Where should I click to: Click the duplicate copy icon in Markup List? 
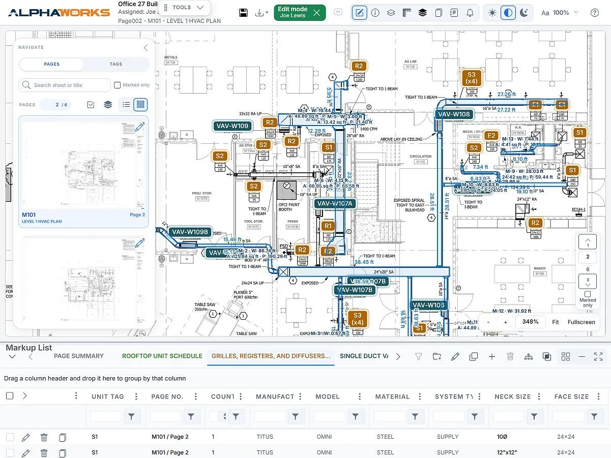coord(474,357)
